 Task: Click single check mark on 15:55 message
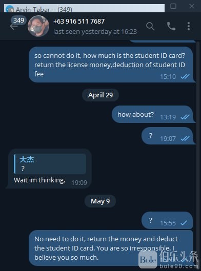[x=184, y=223]
